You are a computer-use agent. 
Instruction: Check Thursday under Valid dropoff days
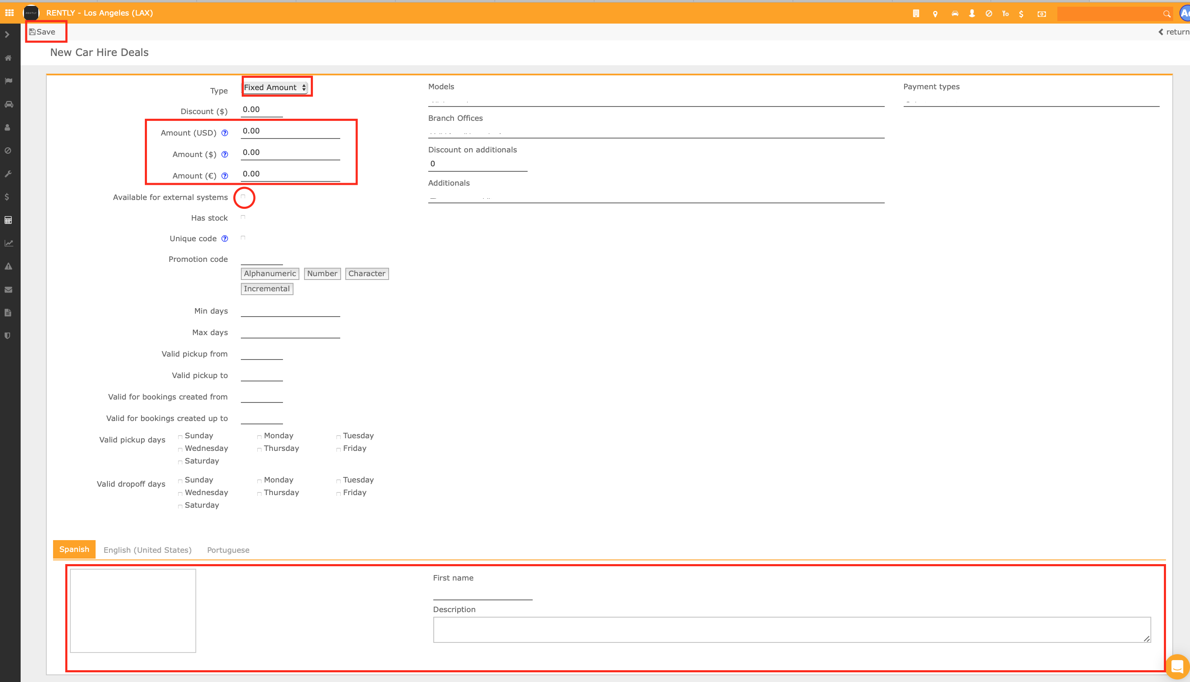(259, 494)
